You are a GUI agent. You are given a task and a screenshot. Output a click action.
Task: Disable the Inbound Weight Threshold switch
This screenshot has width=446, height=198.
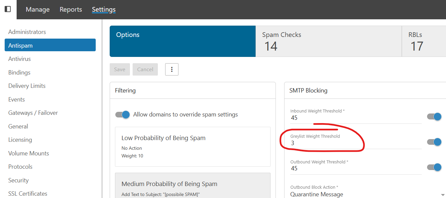tap(434, 117)
